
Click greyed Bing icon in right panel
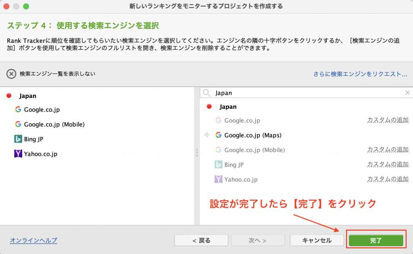[218, 164]
